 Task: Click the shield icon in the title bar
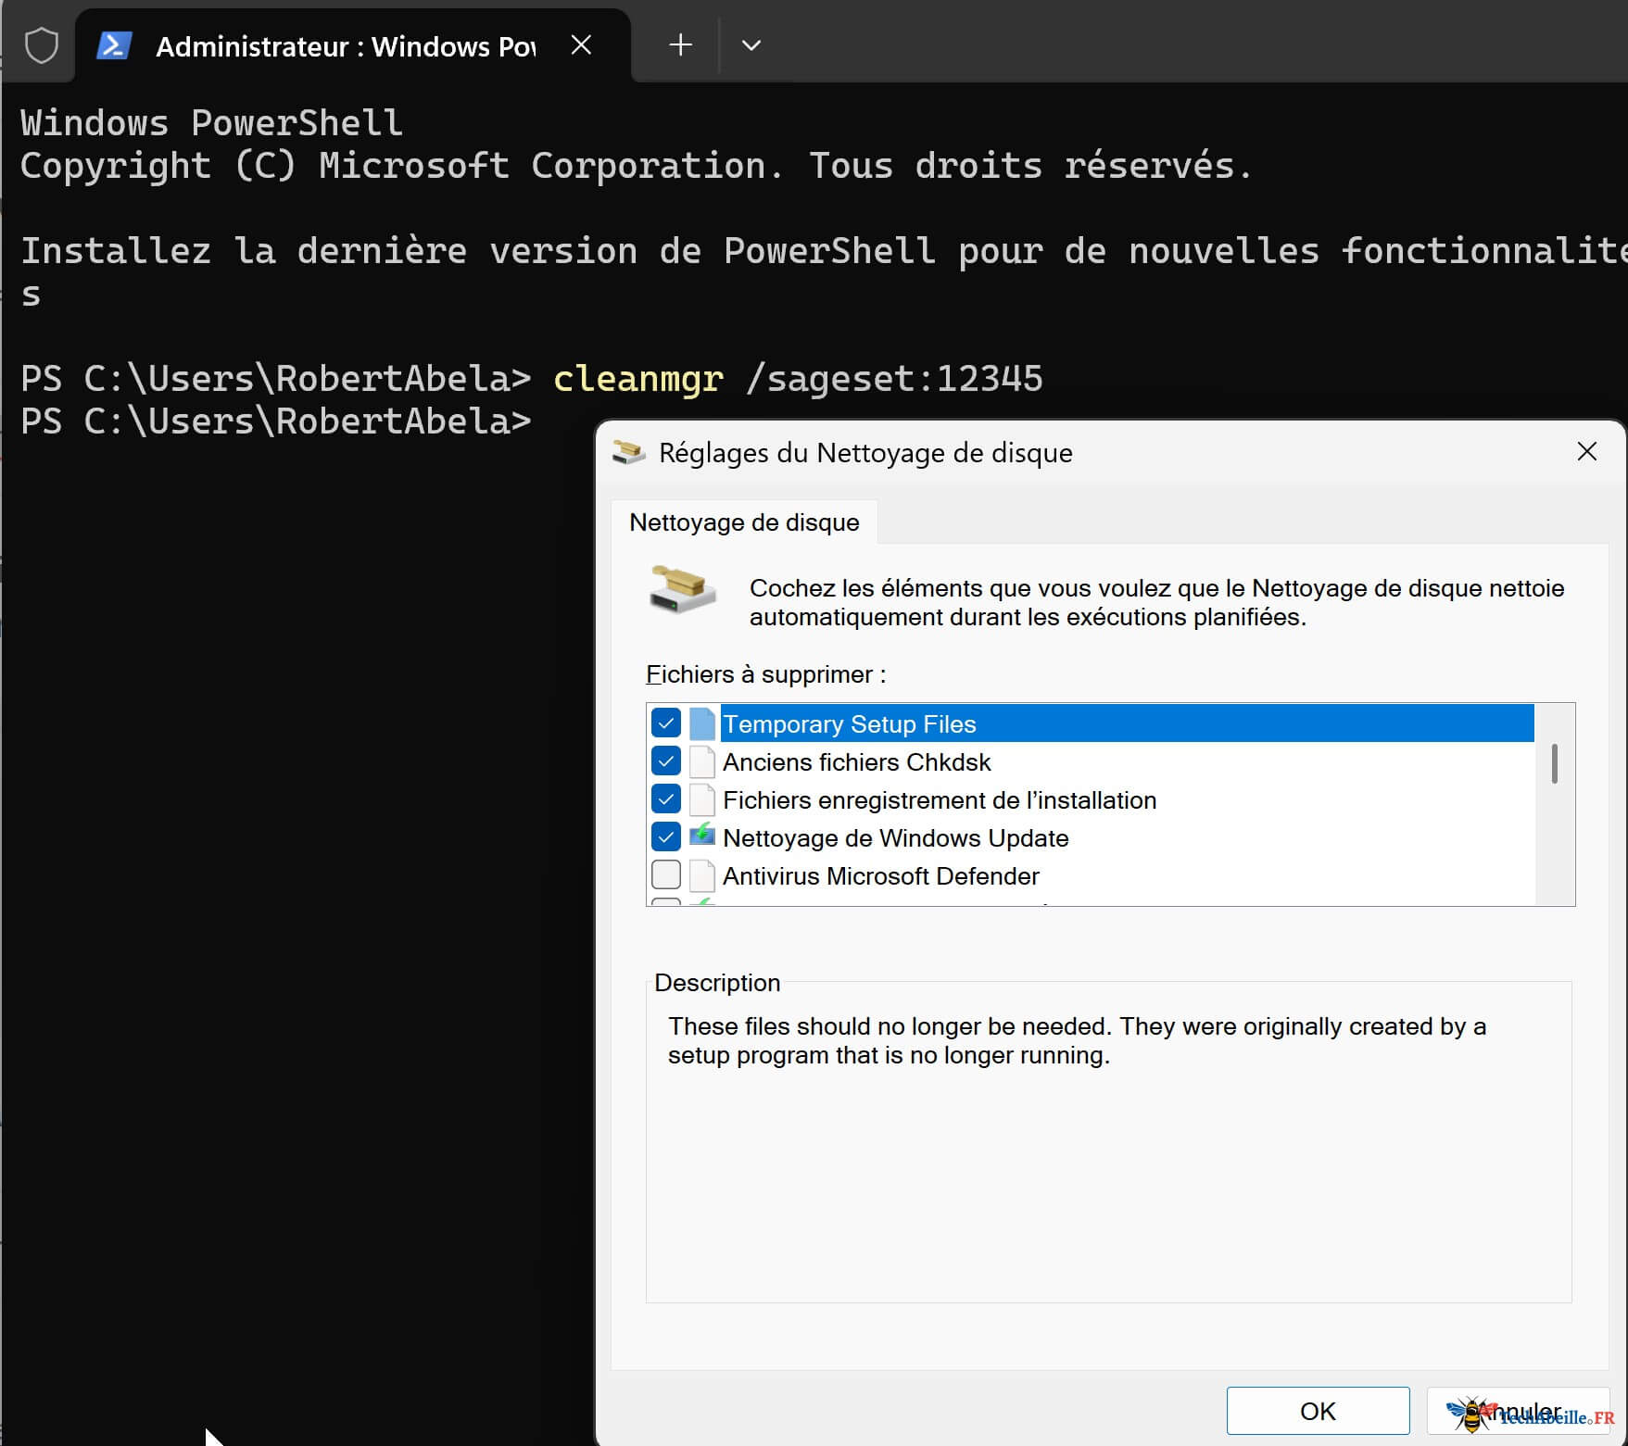pyautogui.click(x=40, y=44)
